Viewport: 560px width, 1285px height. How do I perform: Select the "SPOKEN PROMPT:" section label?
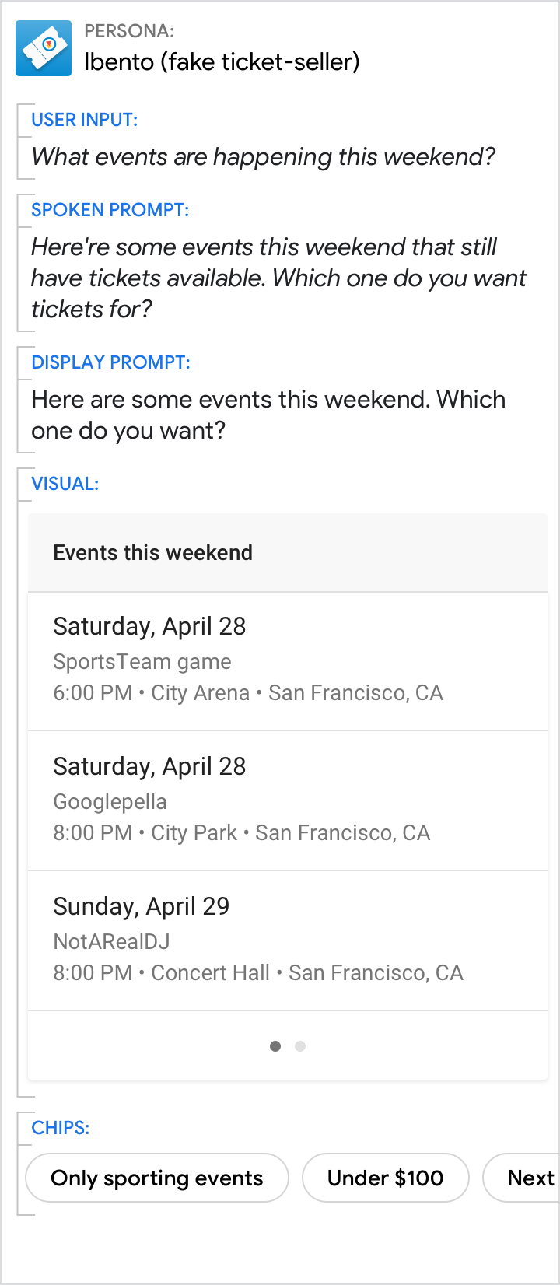tap(110, 210)
